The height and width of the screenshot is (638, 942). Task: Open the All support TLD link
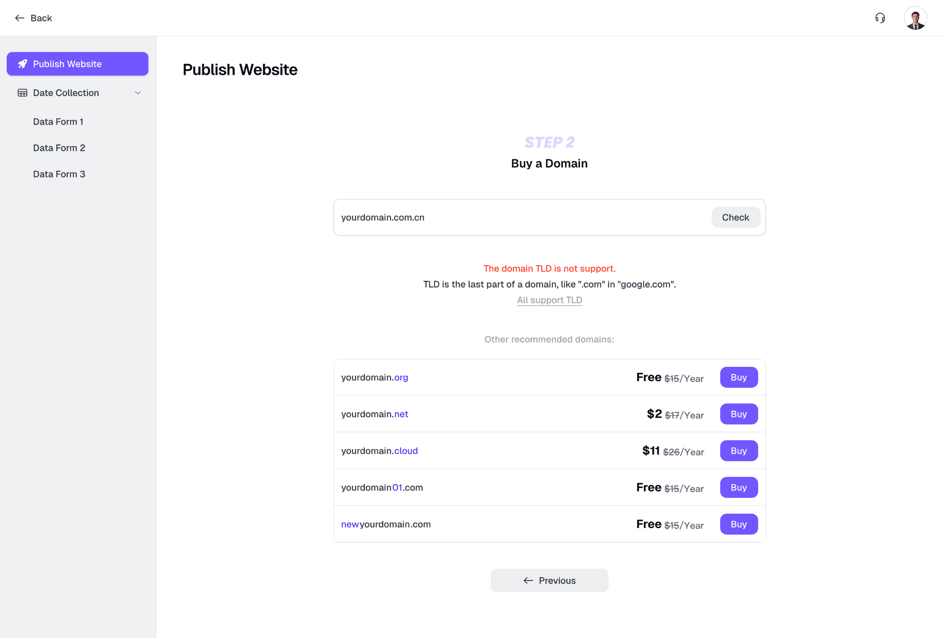point(549,300)
